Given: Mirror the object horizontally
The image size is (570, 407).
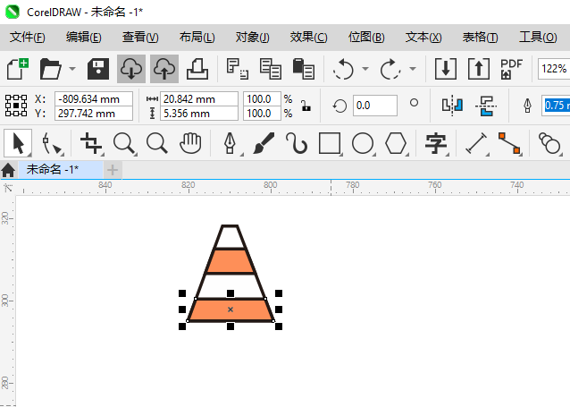Looking at the screenshot, I should tap(452, 106).
